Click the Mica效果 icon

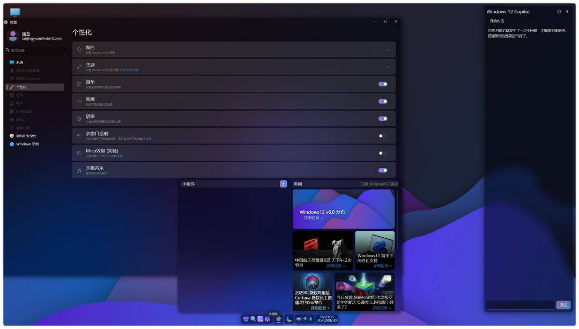[79, 153]
